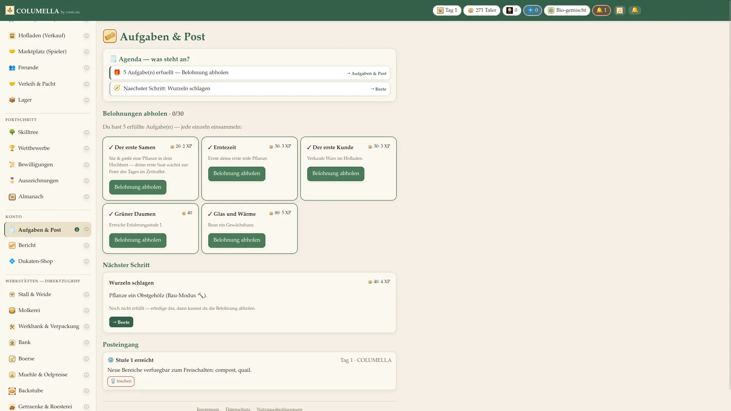Click the Molkerei cheese icon
The image size is (731, 411).
12,311
